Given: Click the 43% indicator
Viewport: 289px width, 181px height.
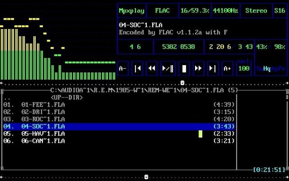Looking at the screenshot, I should [x=262, y=47].
